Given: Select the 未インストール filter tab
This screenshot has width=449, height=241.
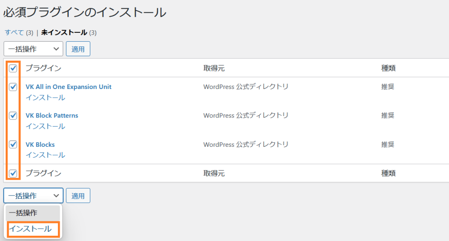Looking at the screenshot, I should coord(64,32).
